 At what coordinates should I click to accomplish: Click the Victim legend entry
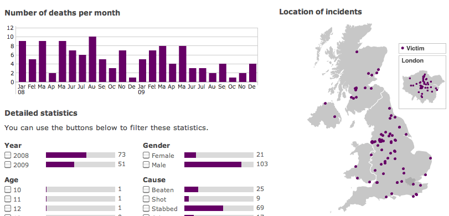422,48
